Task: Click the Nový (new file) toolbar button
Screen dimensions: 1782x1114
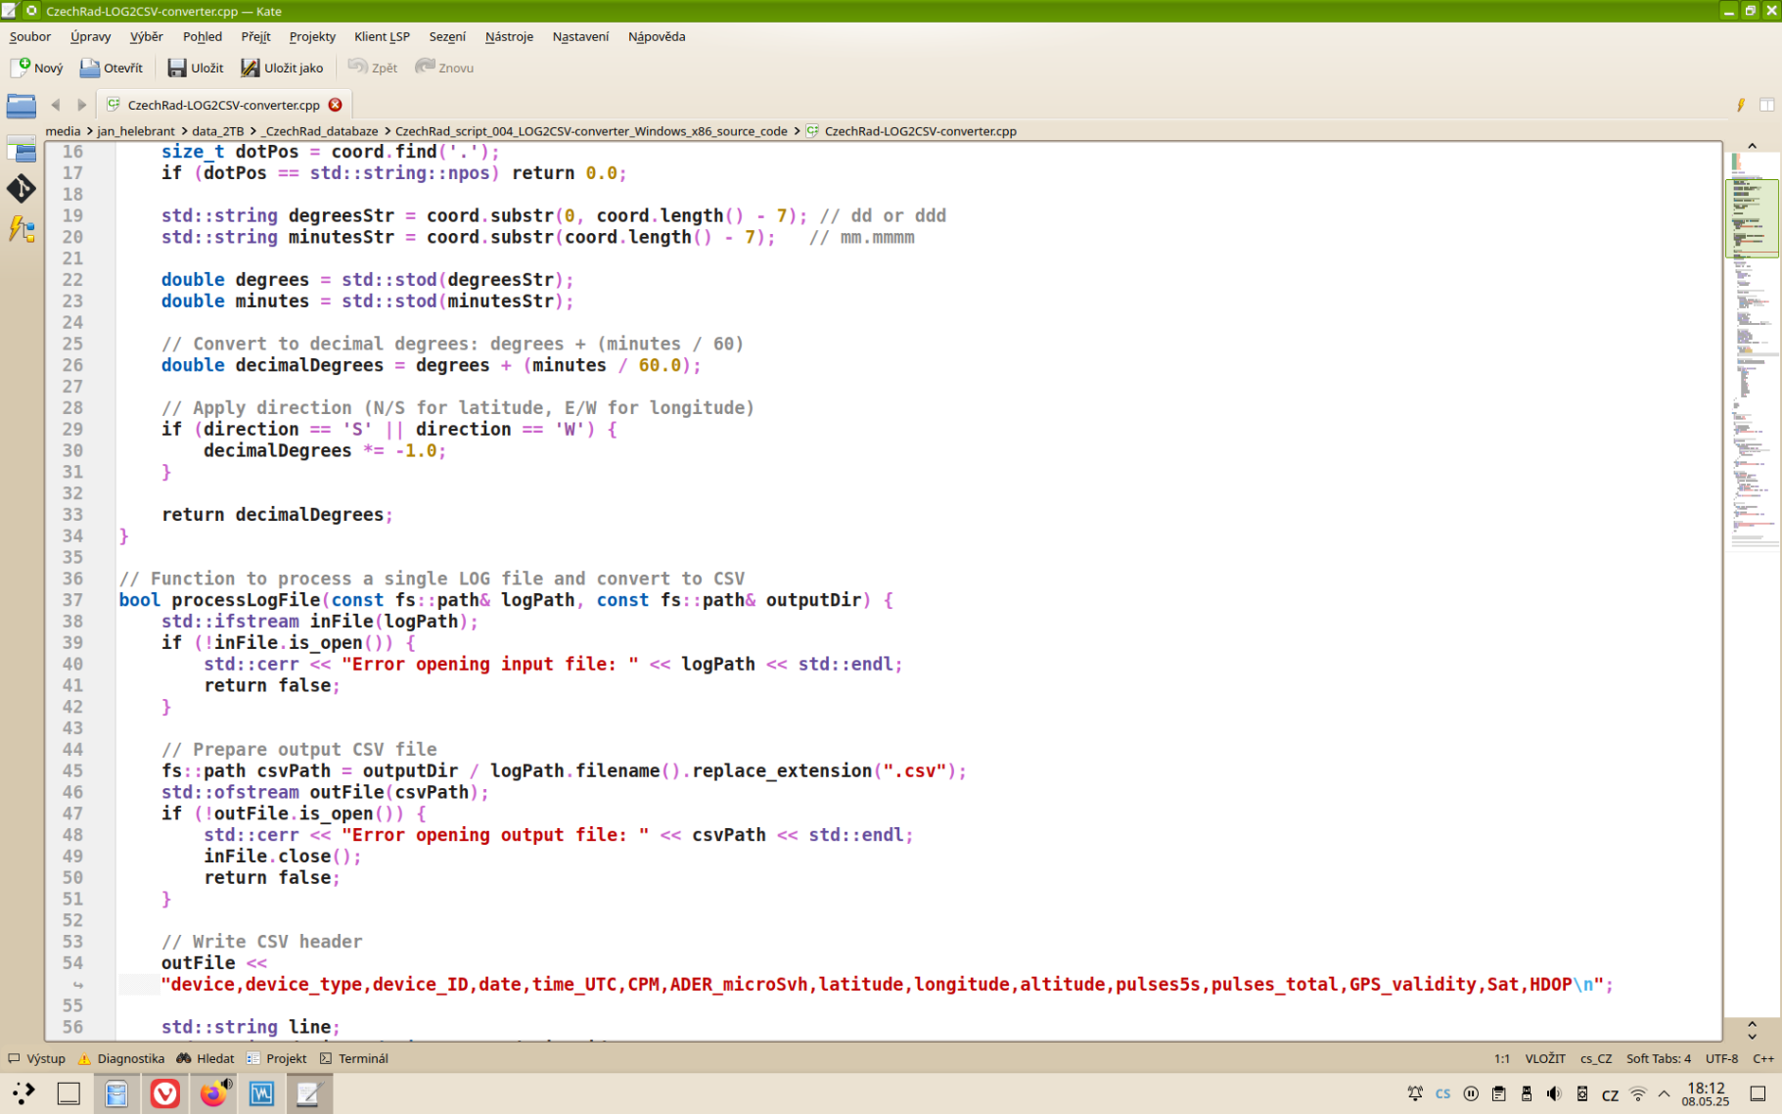Action: tap(36, 68)
